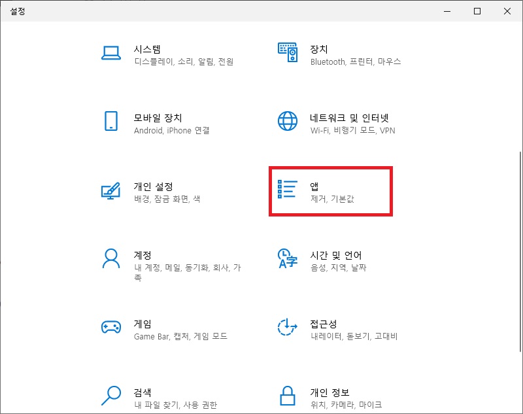Open 장치 settings title

tap(319, 49)
